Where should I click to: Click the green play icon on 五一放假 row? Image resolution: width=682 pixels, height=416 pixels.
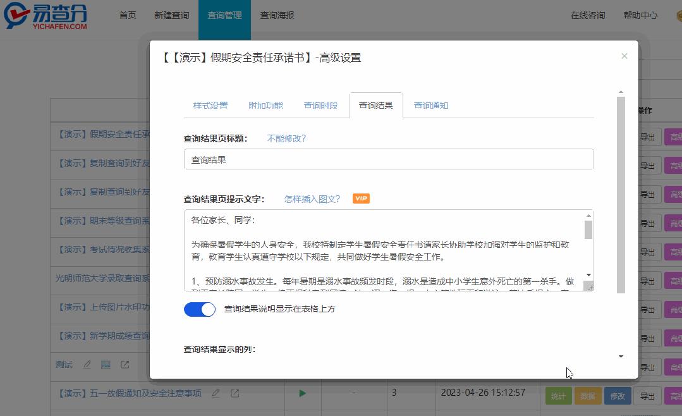click(302, 393)
